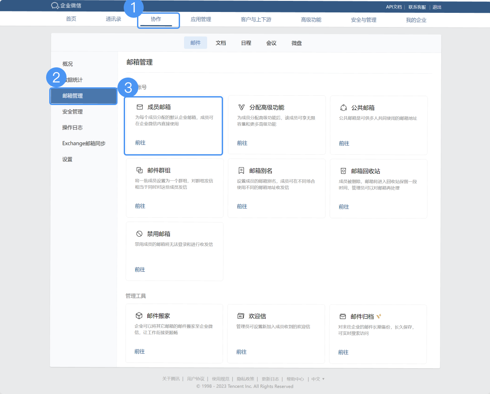
Task: Click the 欢迎信 icon
Action: [x=240, y=316]
